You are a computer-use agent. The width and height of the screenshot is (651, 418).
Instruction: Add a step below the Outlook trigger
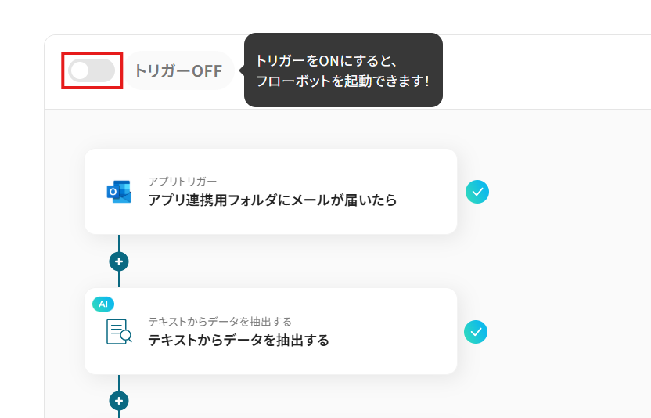(119, 261)
